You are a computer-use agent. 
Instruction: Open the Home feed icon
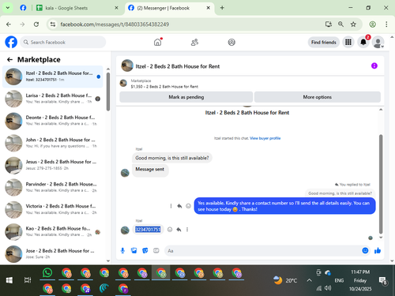[157, 42]
